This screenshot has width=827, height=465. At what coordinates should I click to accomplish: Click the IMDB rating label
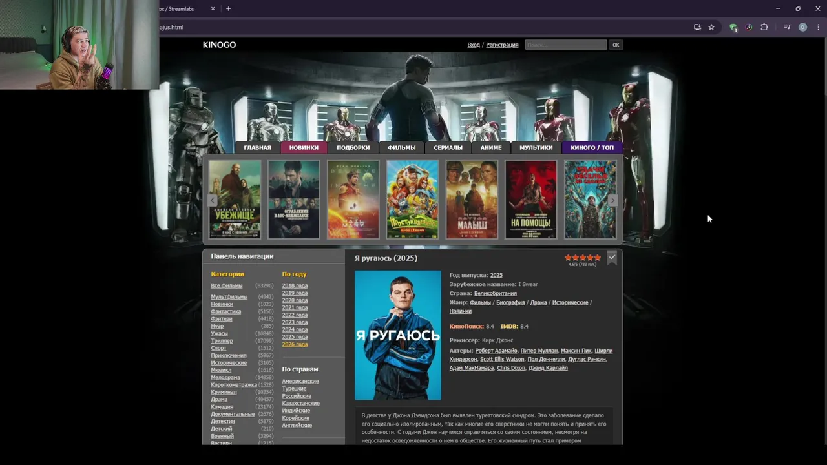509,327
